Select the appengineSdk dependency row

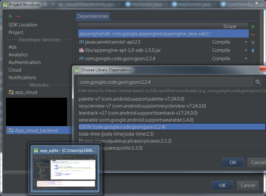tap(163, 34)
